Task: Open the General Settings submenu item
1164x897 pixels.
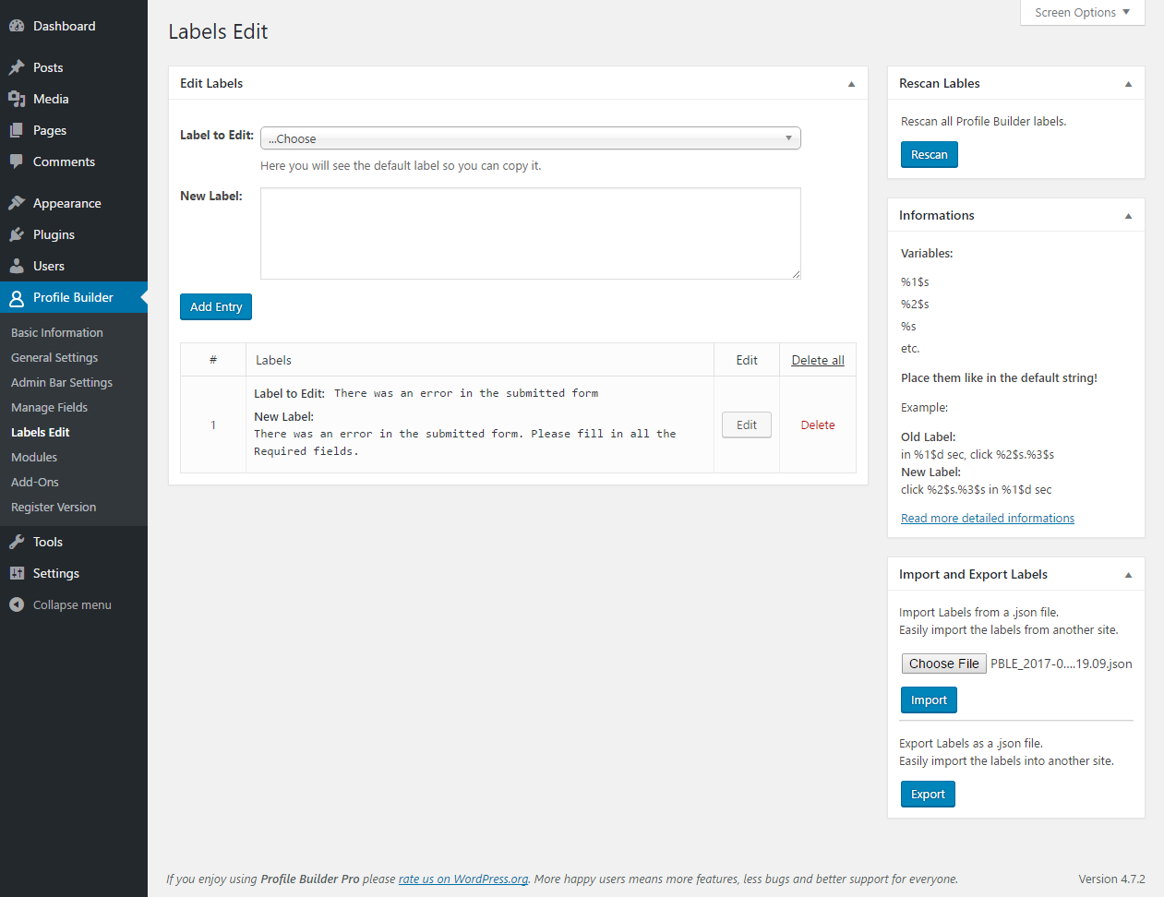Action: 54,357
